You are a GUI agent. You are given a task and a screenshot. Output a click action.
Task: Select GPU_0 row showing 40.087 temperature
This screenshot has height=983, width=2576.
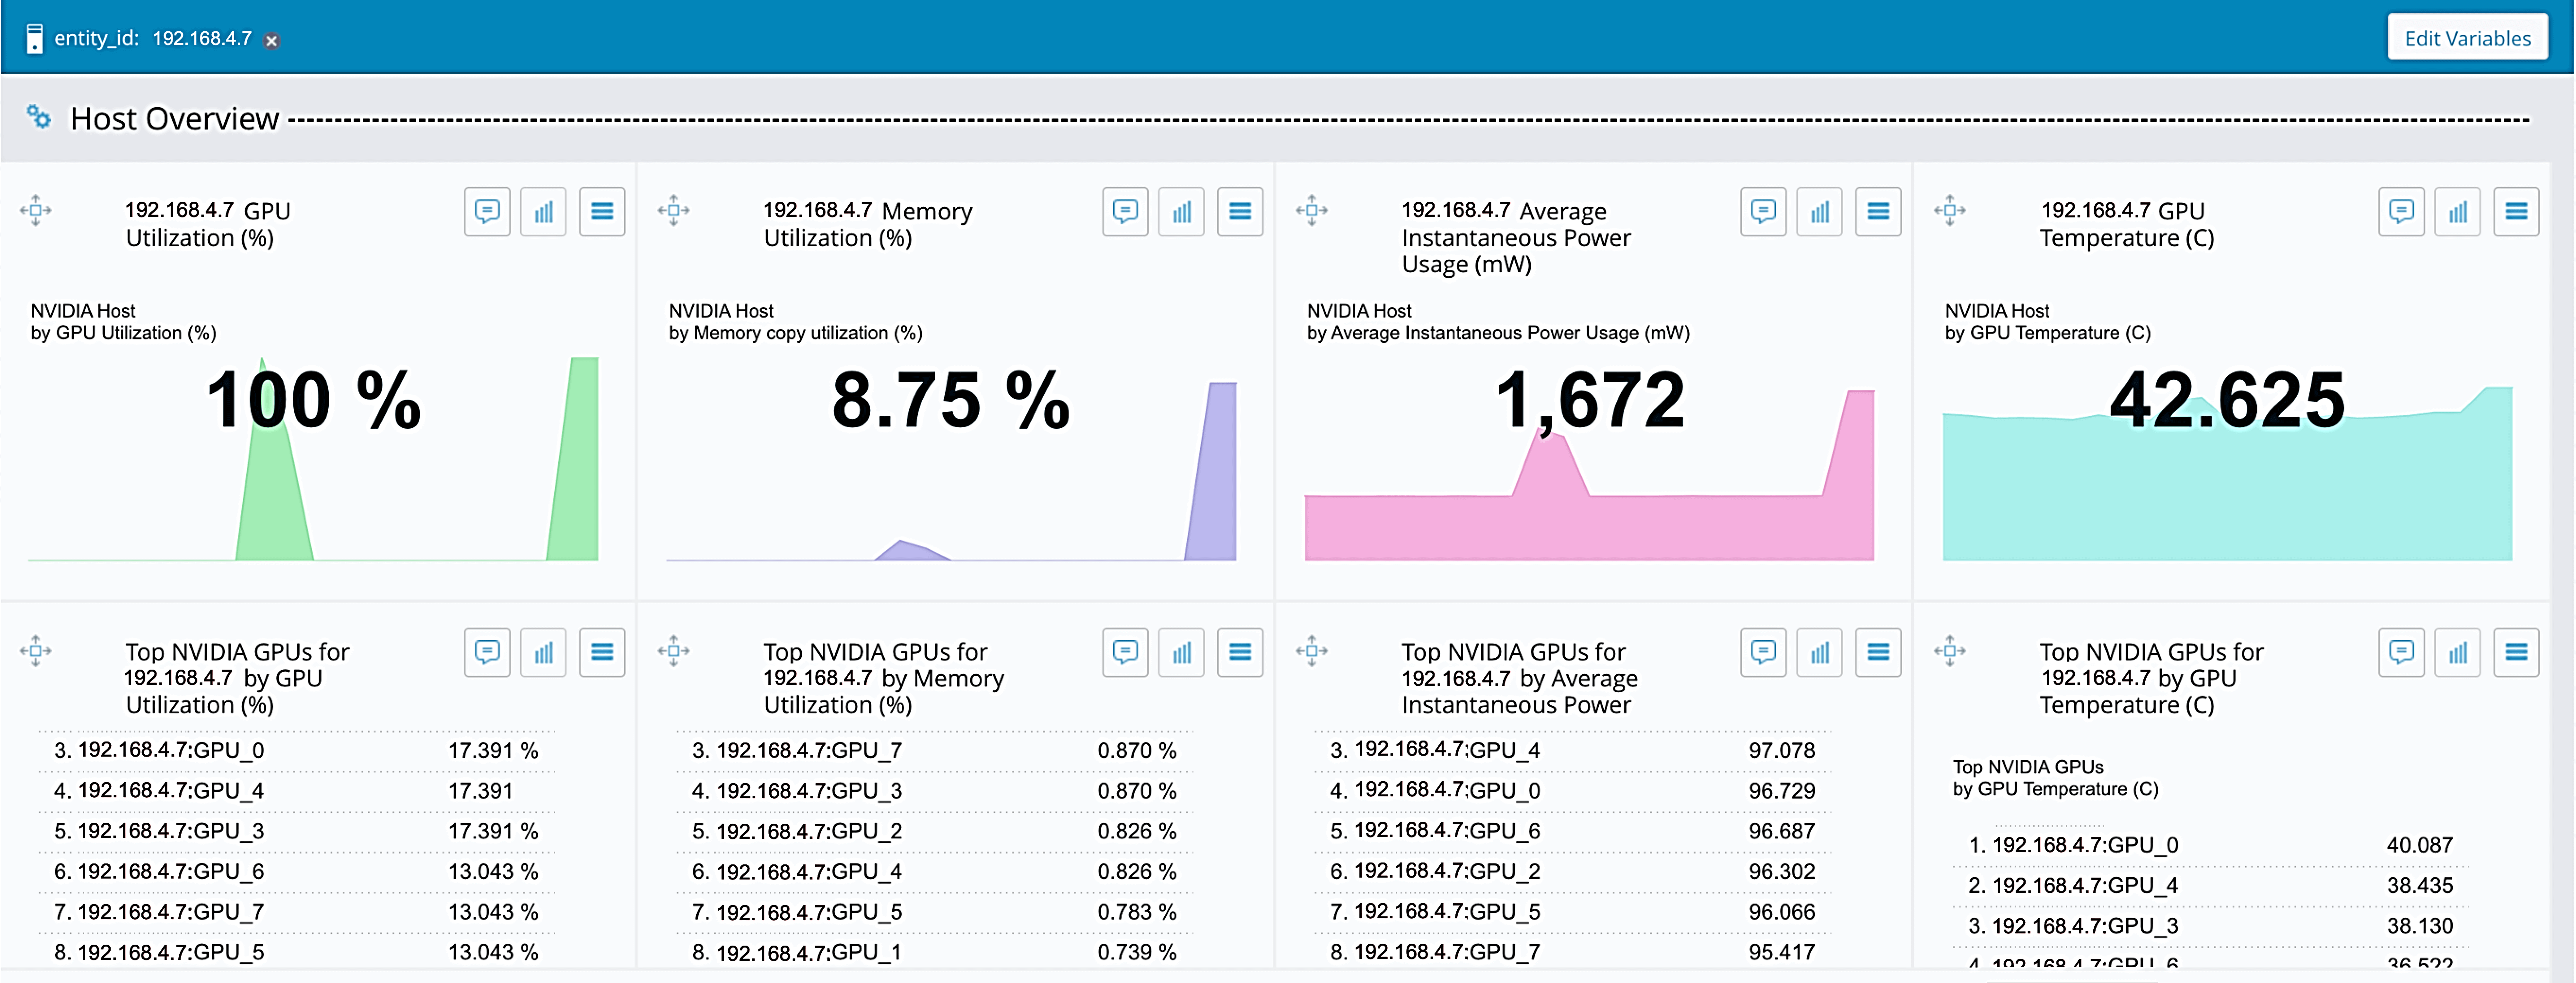coord(2210,846)
